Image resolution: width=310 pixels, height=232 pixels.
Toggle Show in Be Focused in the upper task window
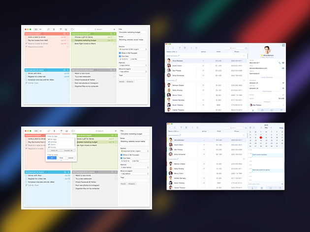click(120, 53)
